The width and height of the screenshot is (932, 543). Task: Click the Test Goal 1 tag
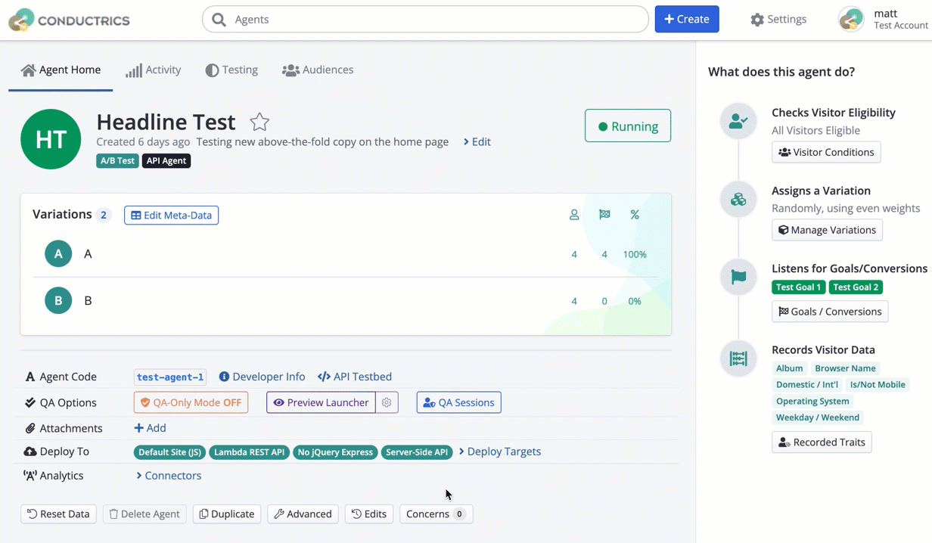click(x=798, y=287)
